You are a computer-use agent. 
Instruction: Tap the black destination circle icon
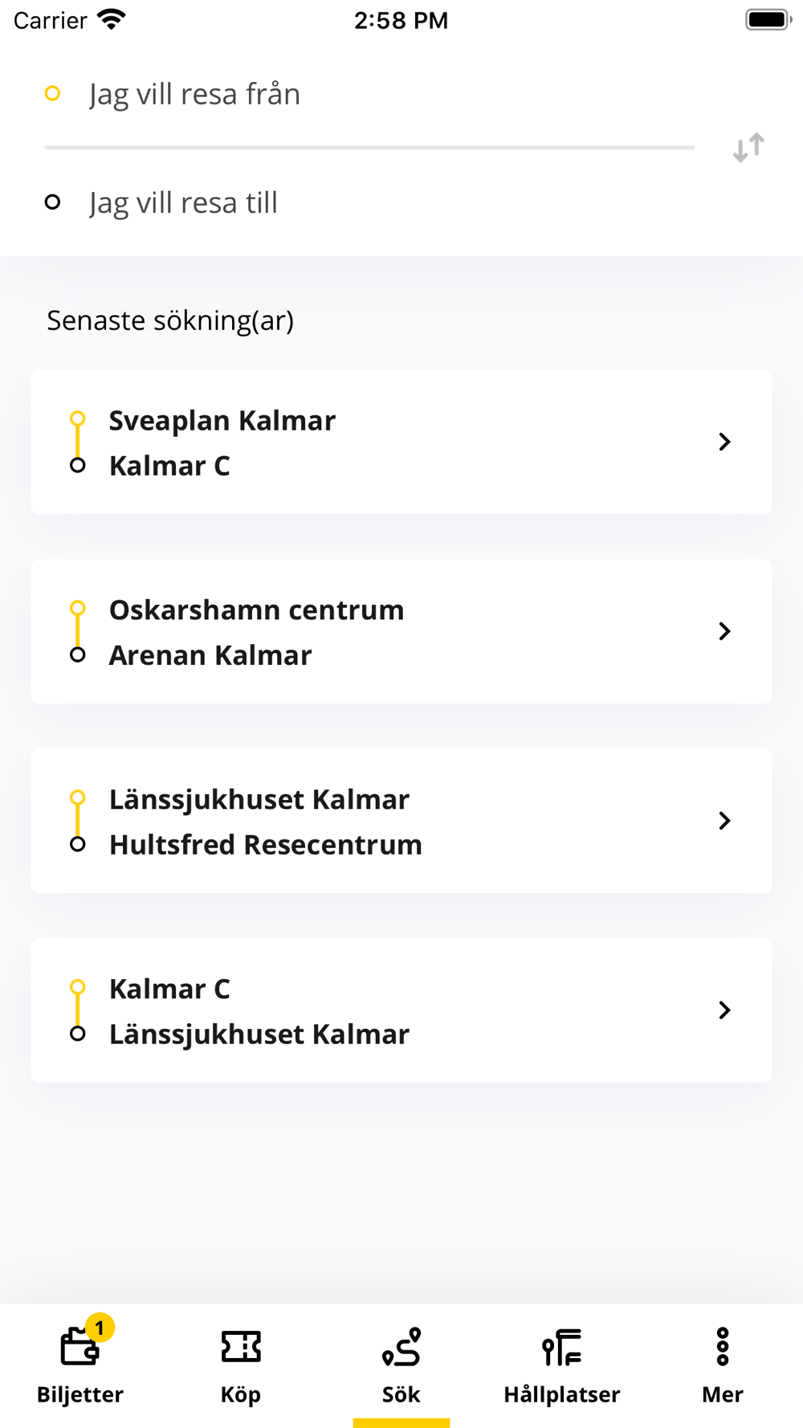point(53,202)
